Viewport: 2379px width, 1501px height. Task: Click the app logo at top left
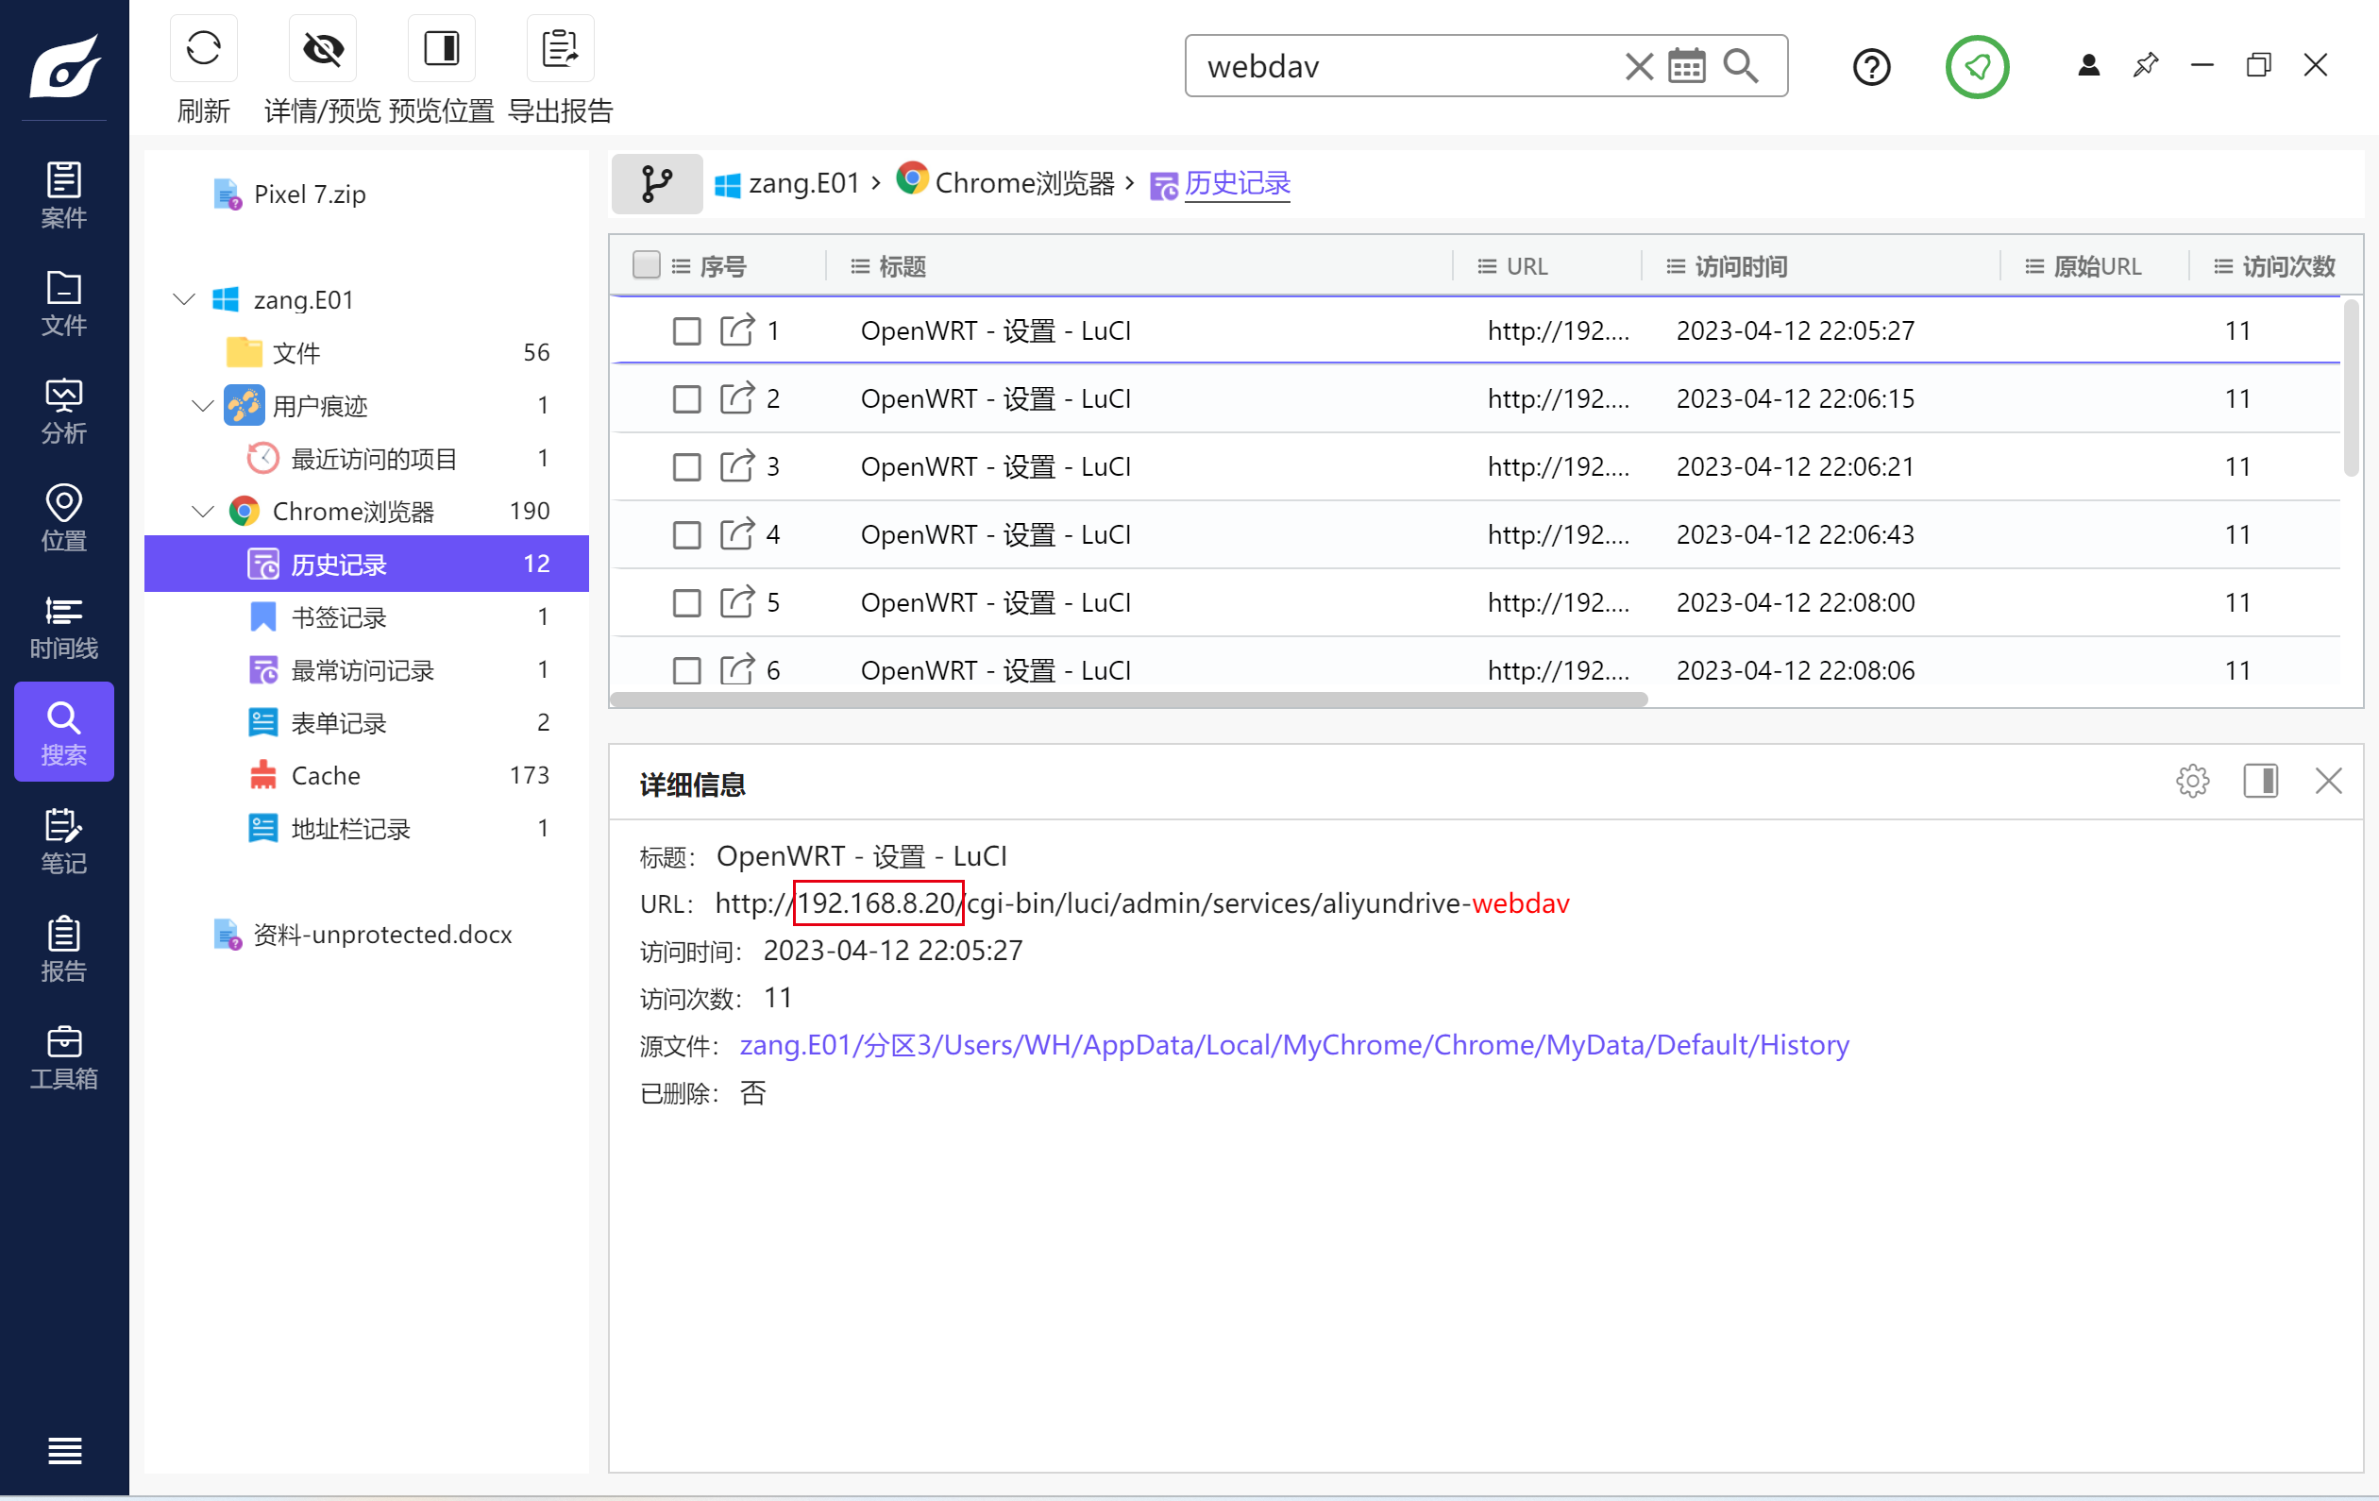click(x=65, y=65)
